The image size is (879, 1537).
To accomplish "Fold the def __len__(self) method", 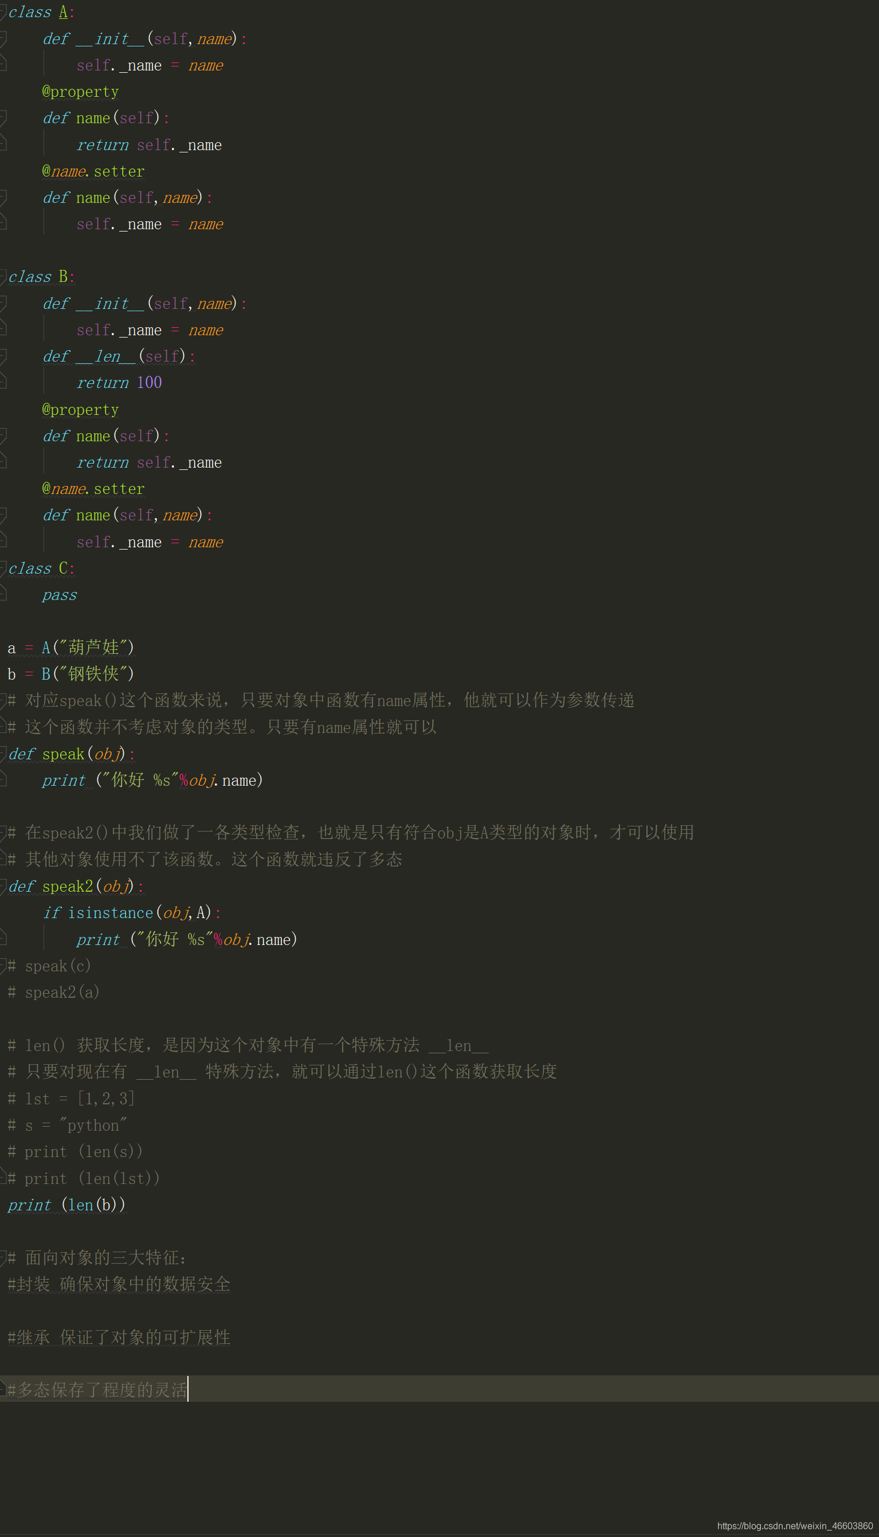I will pyautogui.click(x=3, y=356).
